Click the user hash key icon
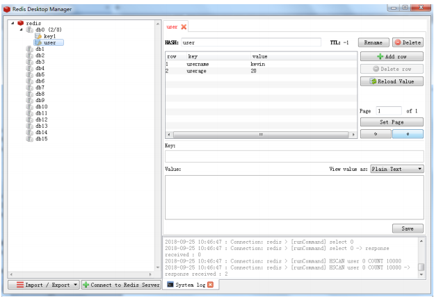Viewport: 434px width, 298px height. coord(38,42)
